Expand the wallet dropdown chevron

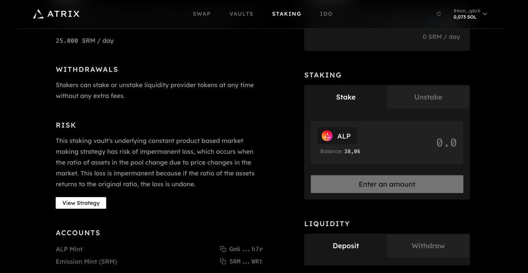tap(485, 14)
